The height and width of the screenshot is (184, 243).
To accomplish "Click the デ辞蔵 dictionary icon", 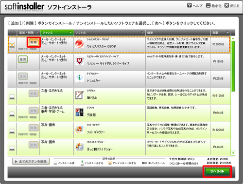I will click(80, 112).
